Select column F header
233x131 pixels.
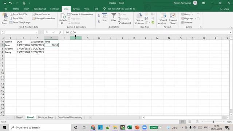(x=76, y=38)
